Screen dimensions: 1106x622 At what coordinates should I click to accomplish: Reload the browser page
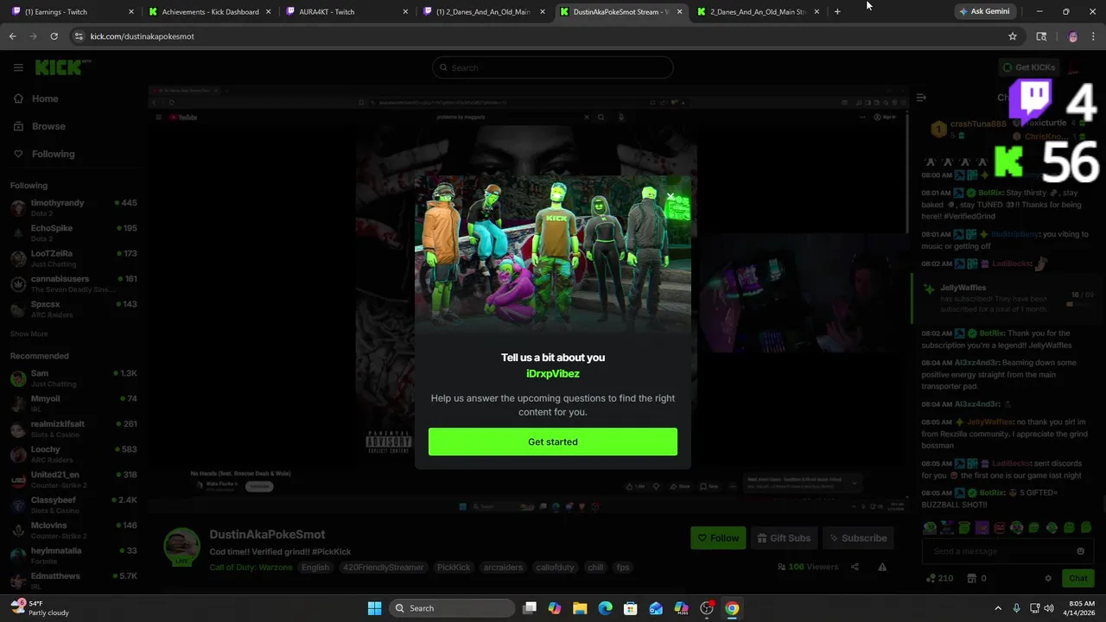pos(54,36)
